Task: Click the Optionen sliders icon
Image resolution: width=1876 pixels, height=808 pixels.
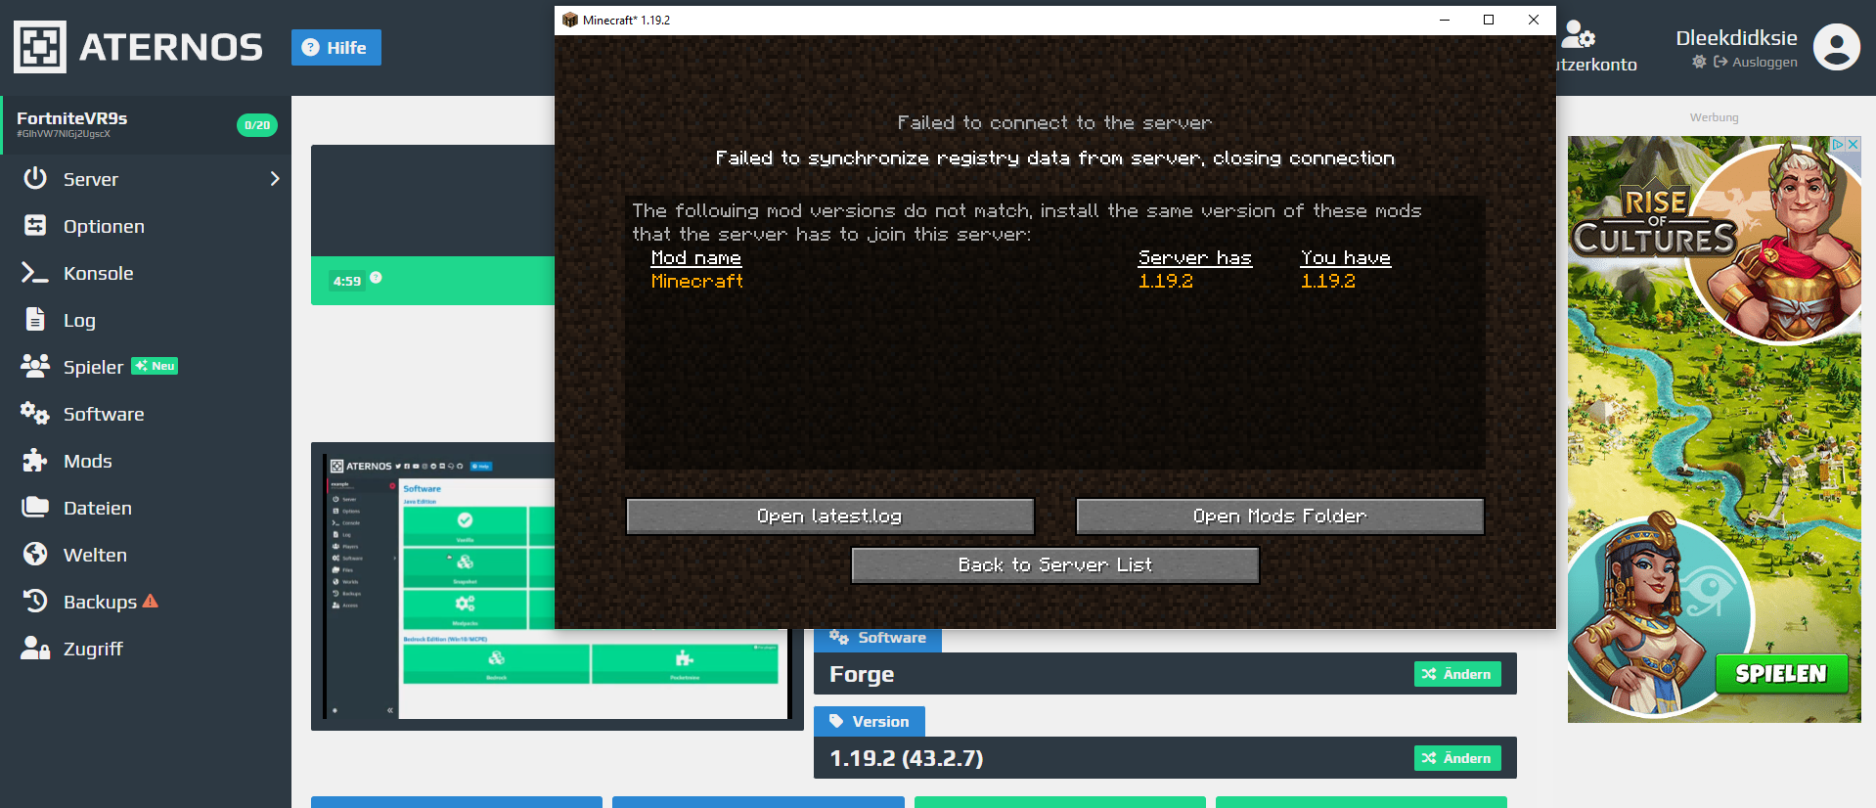Action: [x=35, y=225]
